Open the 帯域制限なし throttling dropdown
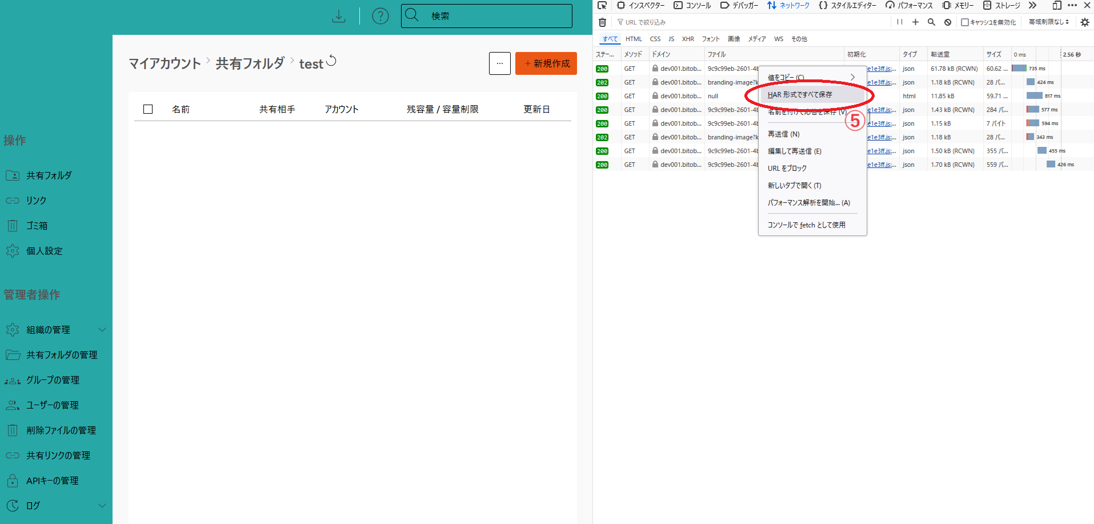 tap(1049, 22)
